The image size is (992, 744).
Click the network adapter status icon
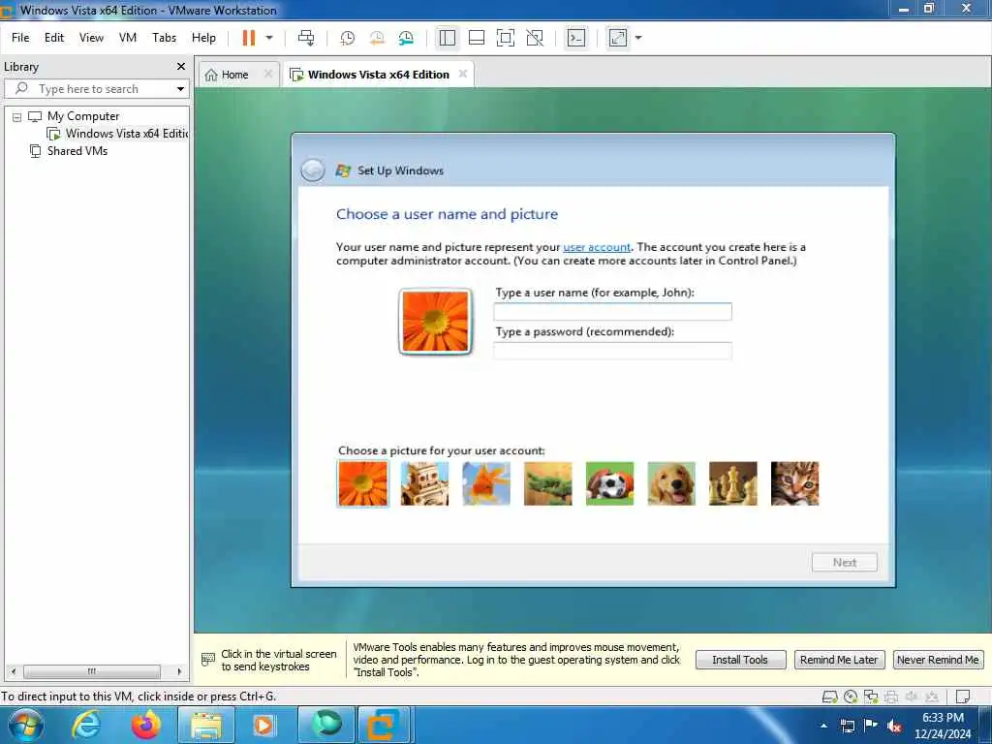click(871, 697)
